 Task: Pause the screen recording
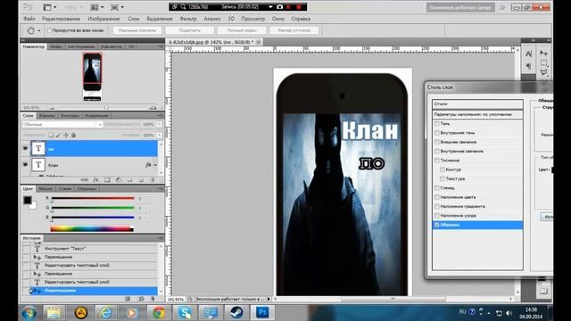[x=289, y=7]
